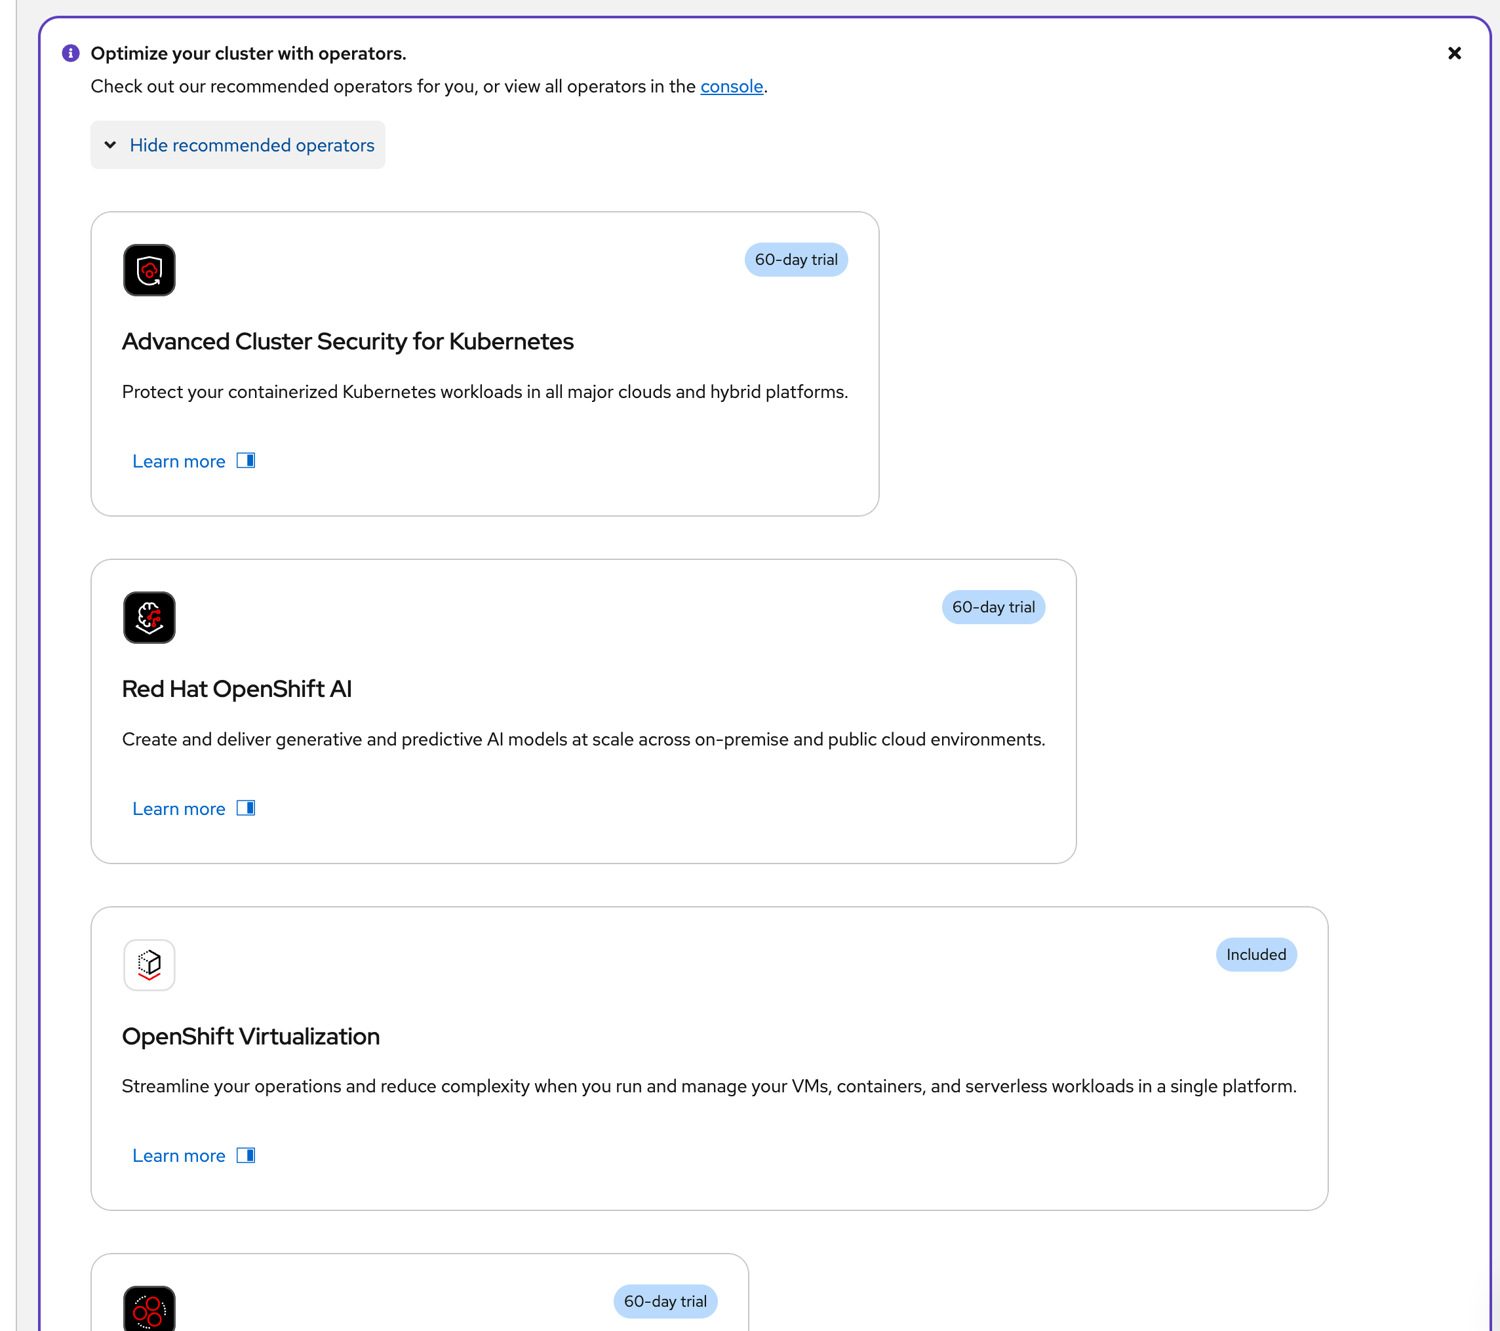The height and width of the screenshot is (1331, 1500).
Task: Click the Included badge on OpenShift Virtualization
Action: (1255, 955)
